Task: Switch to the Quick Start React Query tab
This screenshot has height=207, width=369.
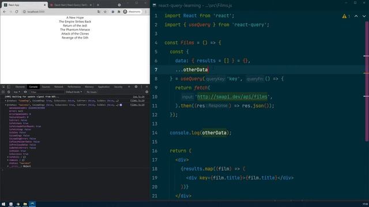Action: pyautogui.click(x=70, y=5)
